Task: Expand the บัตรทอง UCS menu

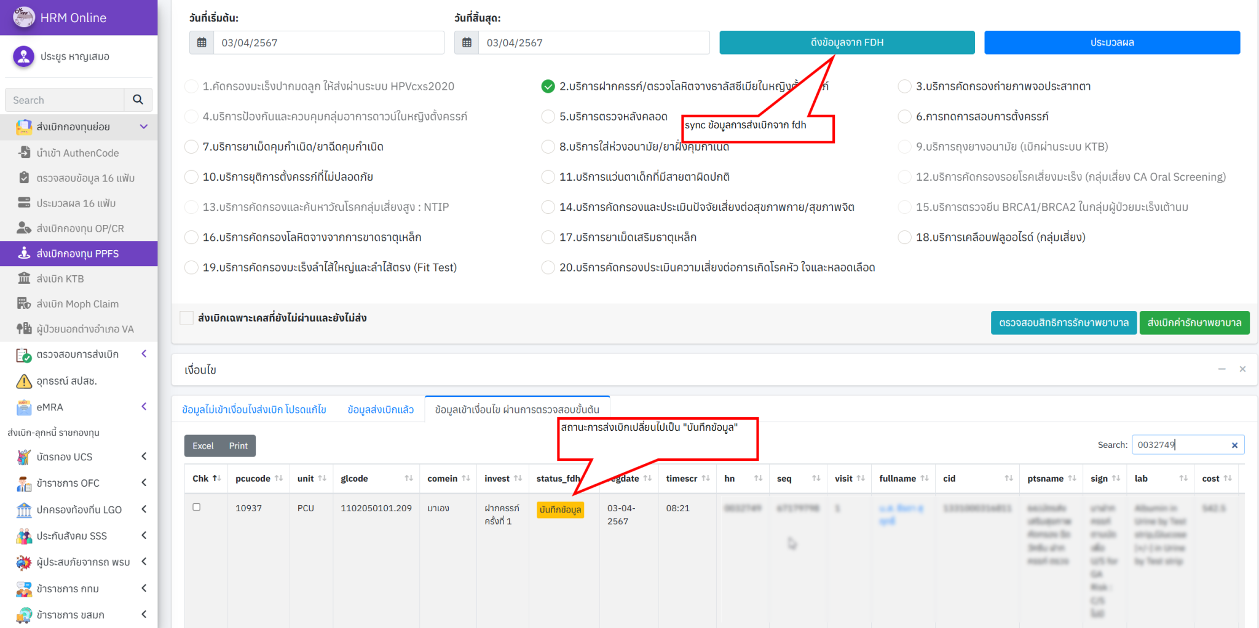Action: pyautogui.click(x=143, y=457)
